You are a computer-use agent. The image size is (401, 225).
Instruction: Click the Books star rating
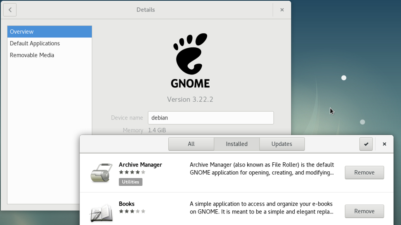tap(132, 211)
